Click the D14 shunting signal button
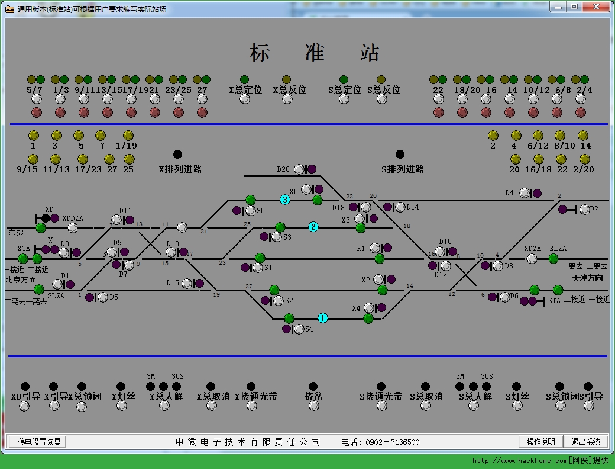615x469 pixels. pyautogui.click(x=400, y=207)
